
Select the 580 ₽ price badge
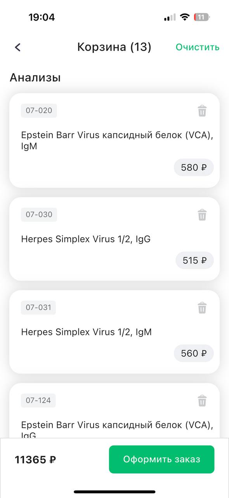click(x=194, y=168)
